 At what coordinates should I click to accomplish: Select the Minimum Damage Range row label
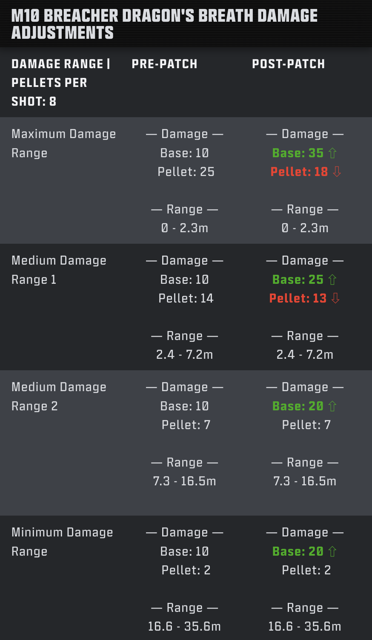62,542
